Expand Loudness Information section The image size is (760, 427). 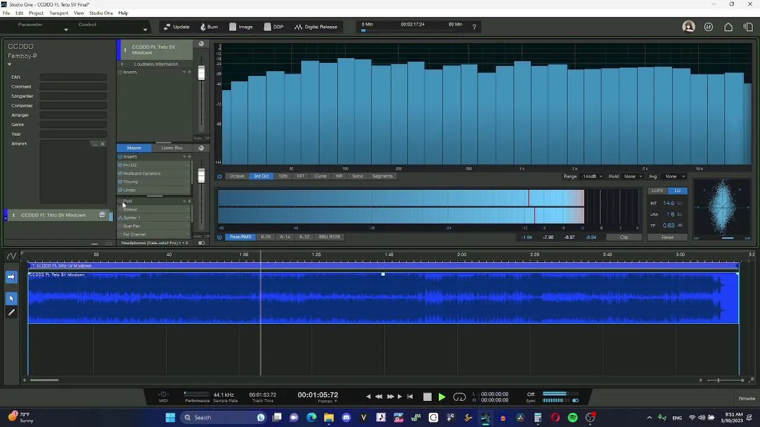click(x=122, y=64)
